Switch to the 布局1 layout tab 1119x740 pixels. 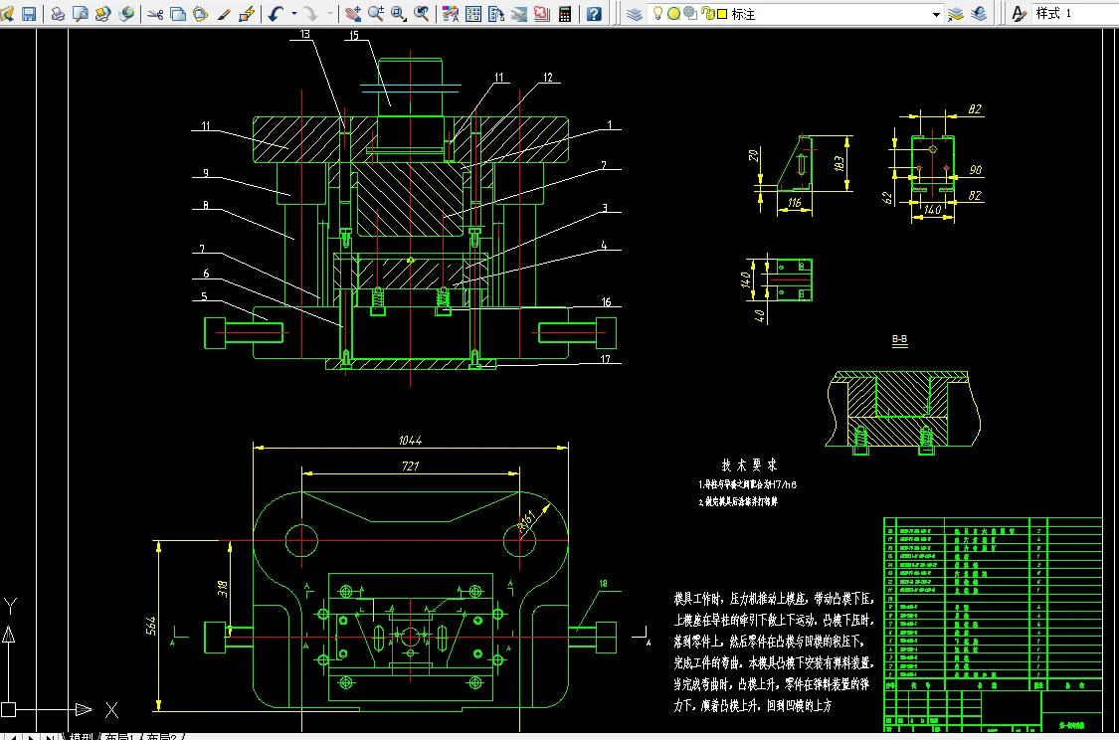click(119, 736)
